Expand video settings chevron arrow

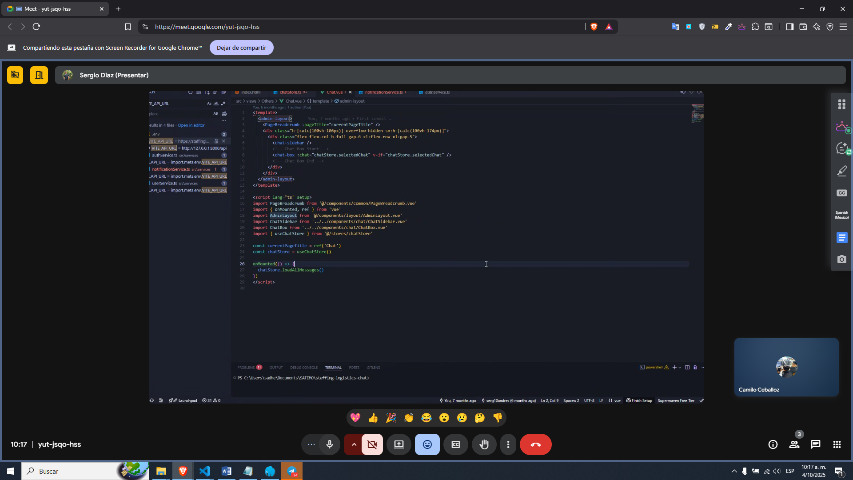(354, 444)
